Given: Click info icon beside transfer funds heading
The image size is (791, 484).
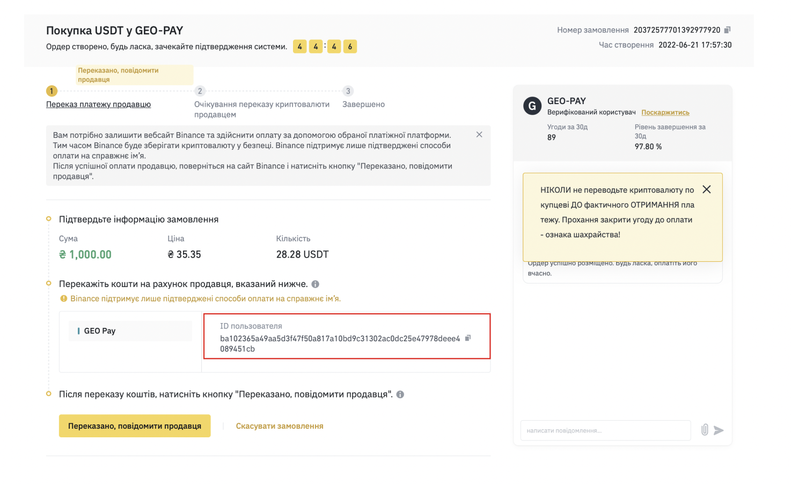Looking at the screenshot, I should 316,284.
